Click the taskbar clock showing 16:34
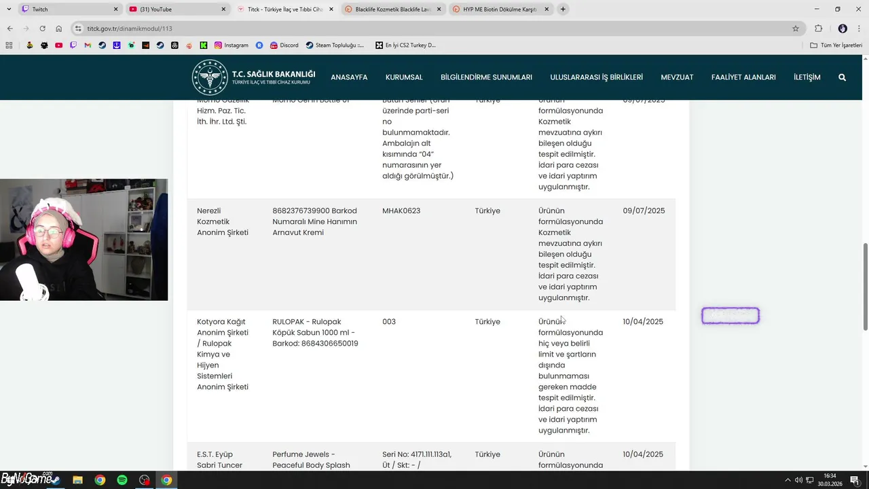The width and height of the screenshot is (869, 489). [x=830, y=480]
